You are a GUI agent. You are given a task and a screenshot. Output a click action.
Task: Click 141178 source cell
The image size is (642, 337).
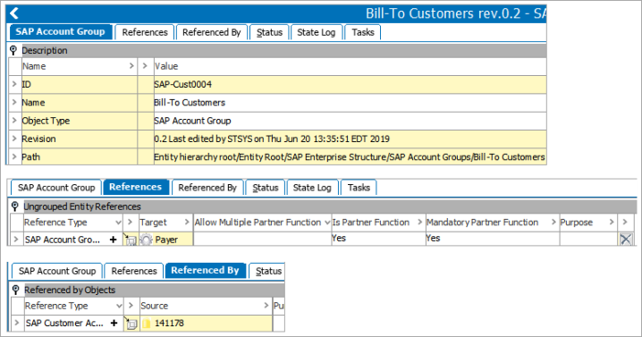pos(206,323)
